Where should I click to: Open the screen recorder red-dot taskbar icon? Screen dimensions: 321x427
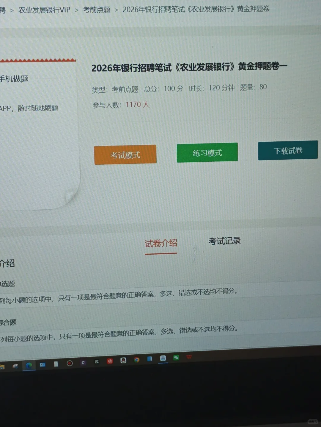[70, 363]
